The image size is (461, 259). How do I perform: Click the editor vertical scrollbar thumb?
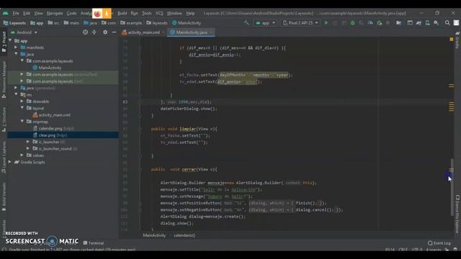(x=452, y=187)
